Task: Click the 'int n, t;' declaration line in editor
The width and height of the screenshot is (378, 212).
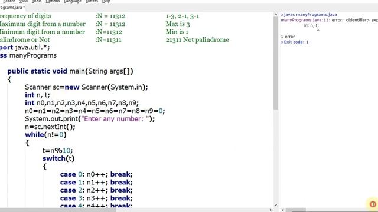Action: pyautogui.click(x=37, y=95)
